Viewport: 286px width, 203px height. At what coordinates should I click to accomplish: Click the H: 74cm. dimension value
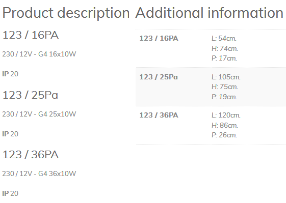coord(225,49)
